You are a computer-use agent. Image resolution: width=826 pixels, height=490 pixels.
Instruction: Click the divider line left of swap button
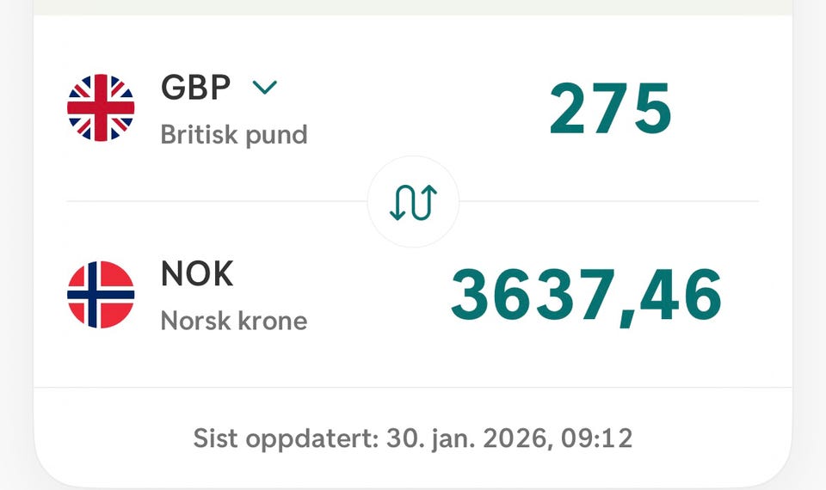217,201
